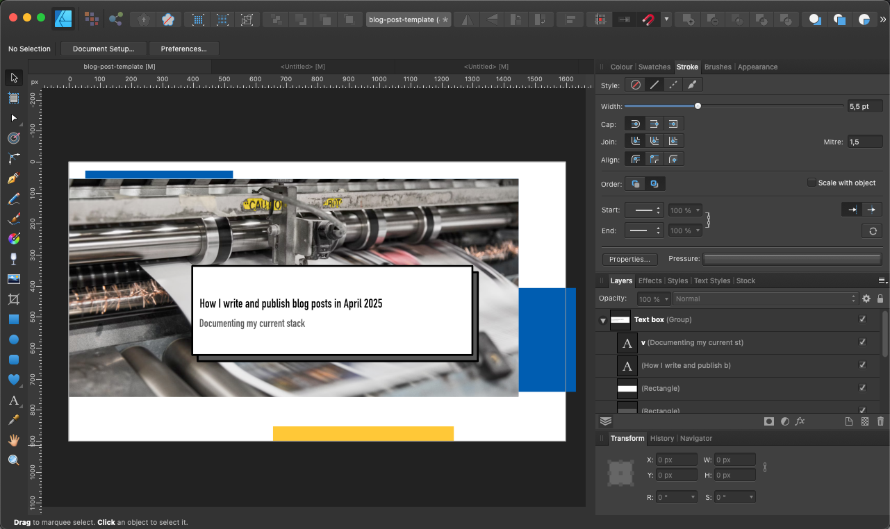
Task: Hide the Documenting my current st layer
Action: 863,342
